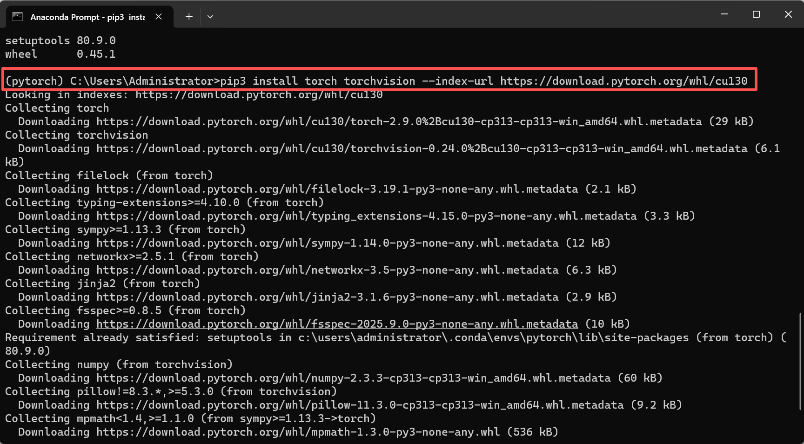Close the Anaconda Prompt tab
Viewport: 804px width, 444px height.
pos(159,16)
